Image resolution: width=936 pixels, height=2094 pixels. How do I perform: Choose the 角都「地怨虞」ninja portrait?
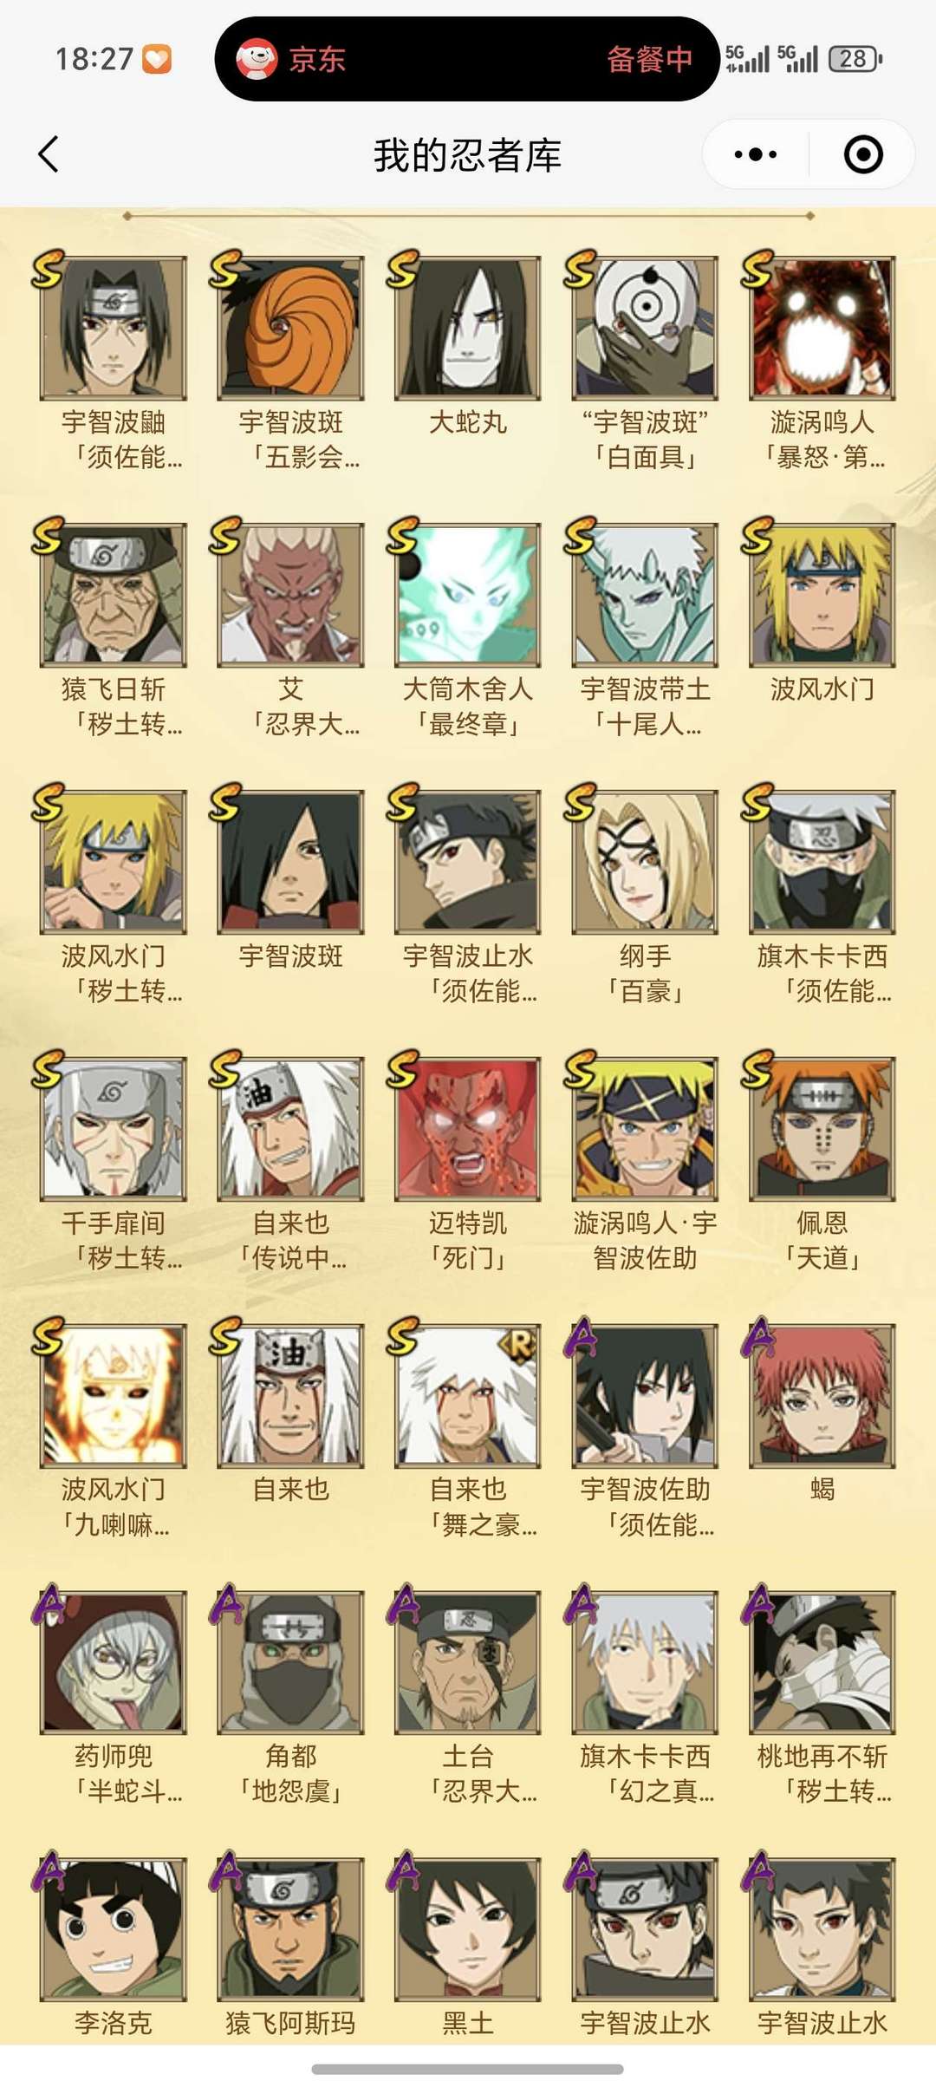point(290,1663)
